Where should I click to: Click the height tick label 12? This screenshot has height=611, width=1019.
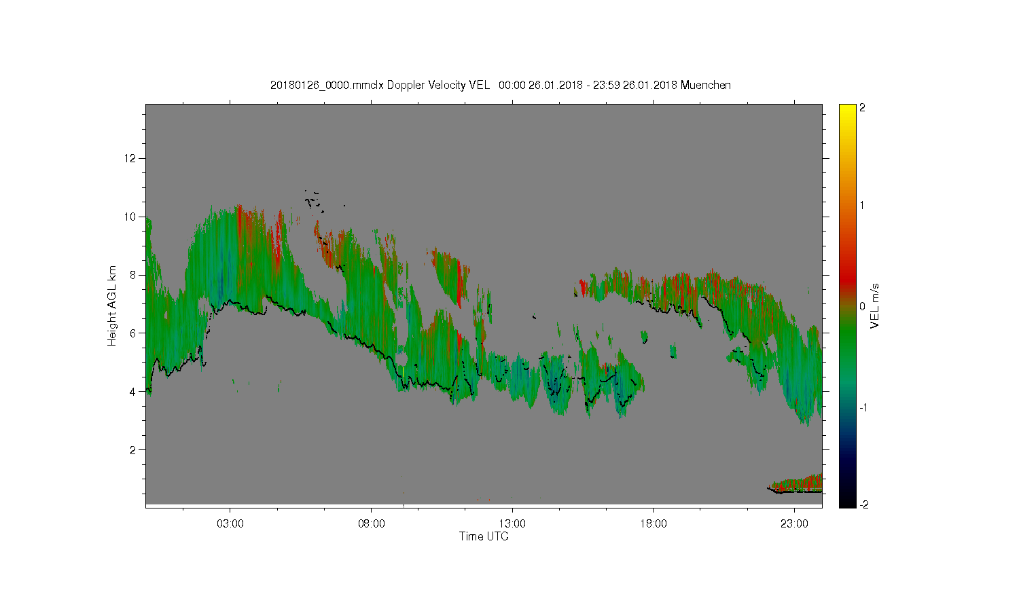[130, 158]
